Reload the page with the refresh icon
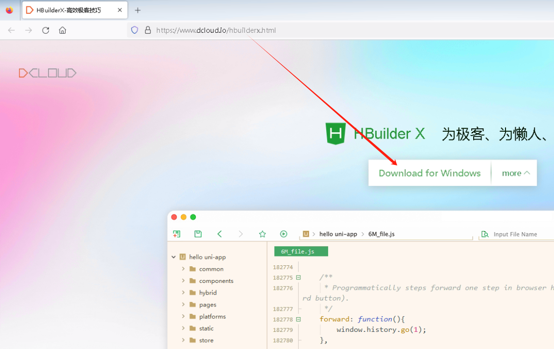554x349 pixels. 46,30
